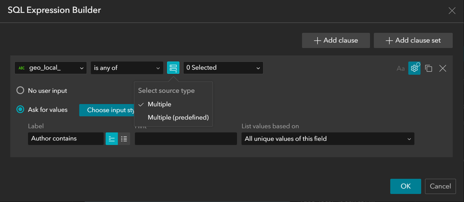464x202 pixels.
Task: Click the clause settings gear icon
Action: pos(414,68)
